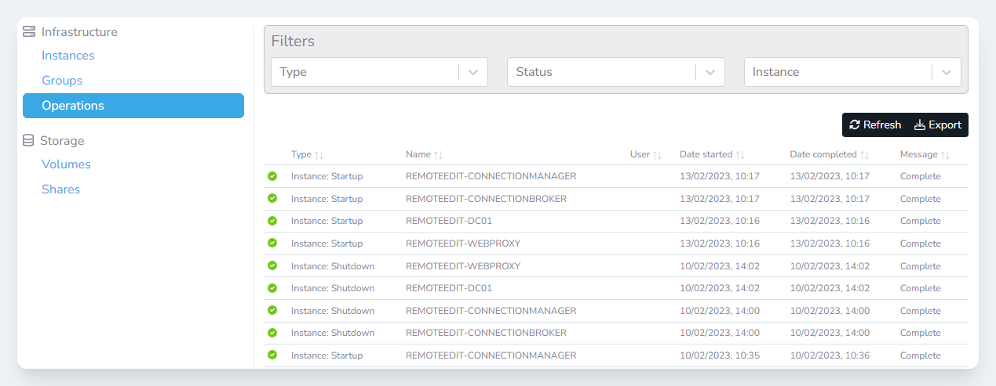Click the Storage database icon
Image resolution: width=996 pixels, height=386 pixels.
coord(29,141)
